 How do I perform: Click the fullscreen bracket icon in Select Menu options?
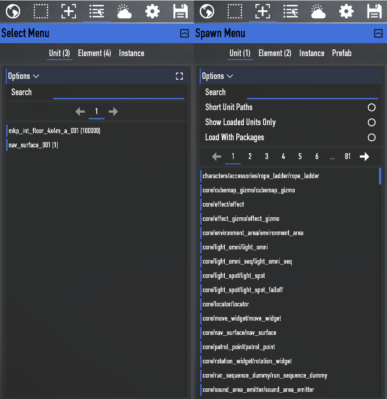point(179,76)
